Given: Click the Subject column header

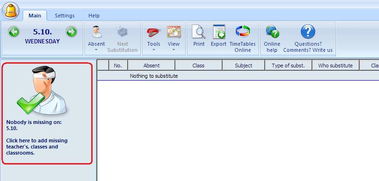Looking at the screenshot, I should tap(243, 66).
